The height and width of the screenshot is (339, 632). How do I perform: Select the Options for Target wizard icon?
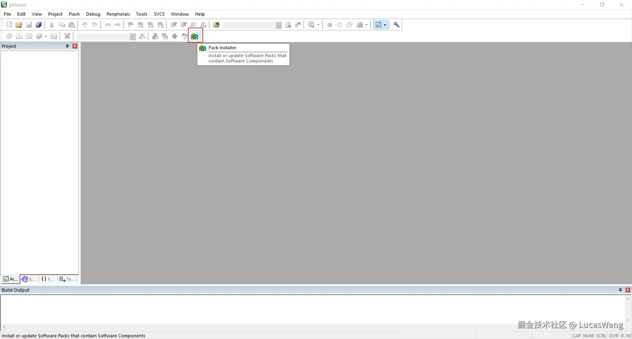(143, 36)
